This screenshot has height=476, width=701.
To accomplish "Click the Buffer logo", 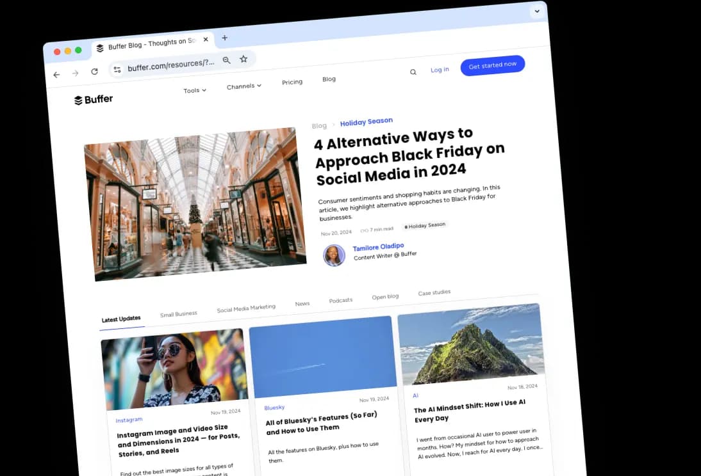I will pos(94,100).
